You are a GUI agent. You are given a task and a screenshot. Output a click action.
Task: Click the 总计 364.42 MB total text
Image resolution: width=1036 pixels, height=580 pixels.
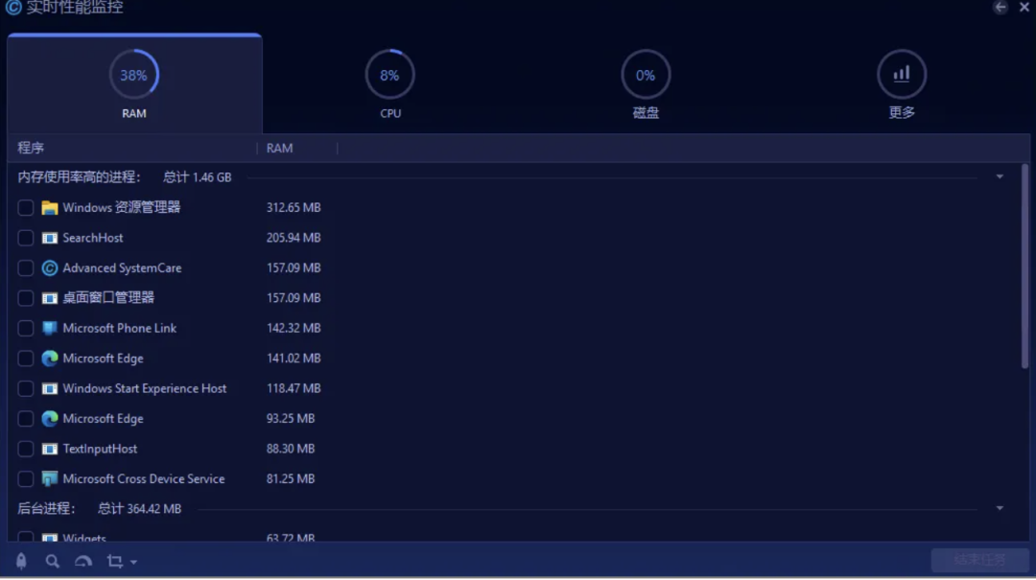click(x=139, y=509)
